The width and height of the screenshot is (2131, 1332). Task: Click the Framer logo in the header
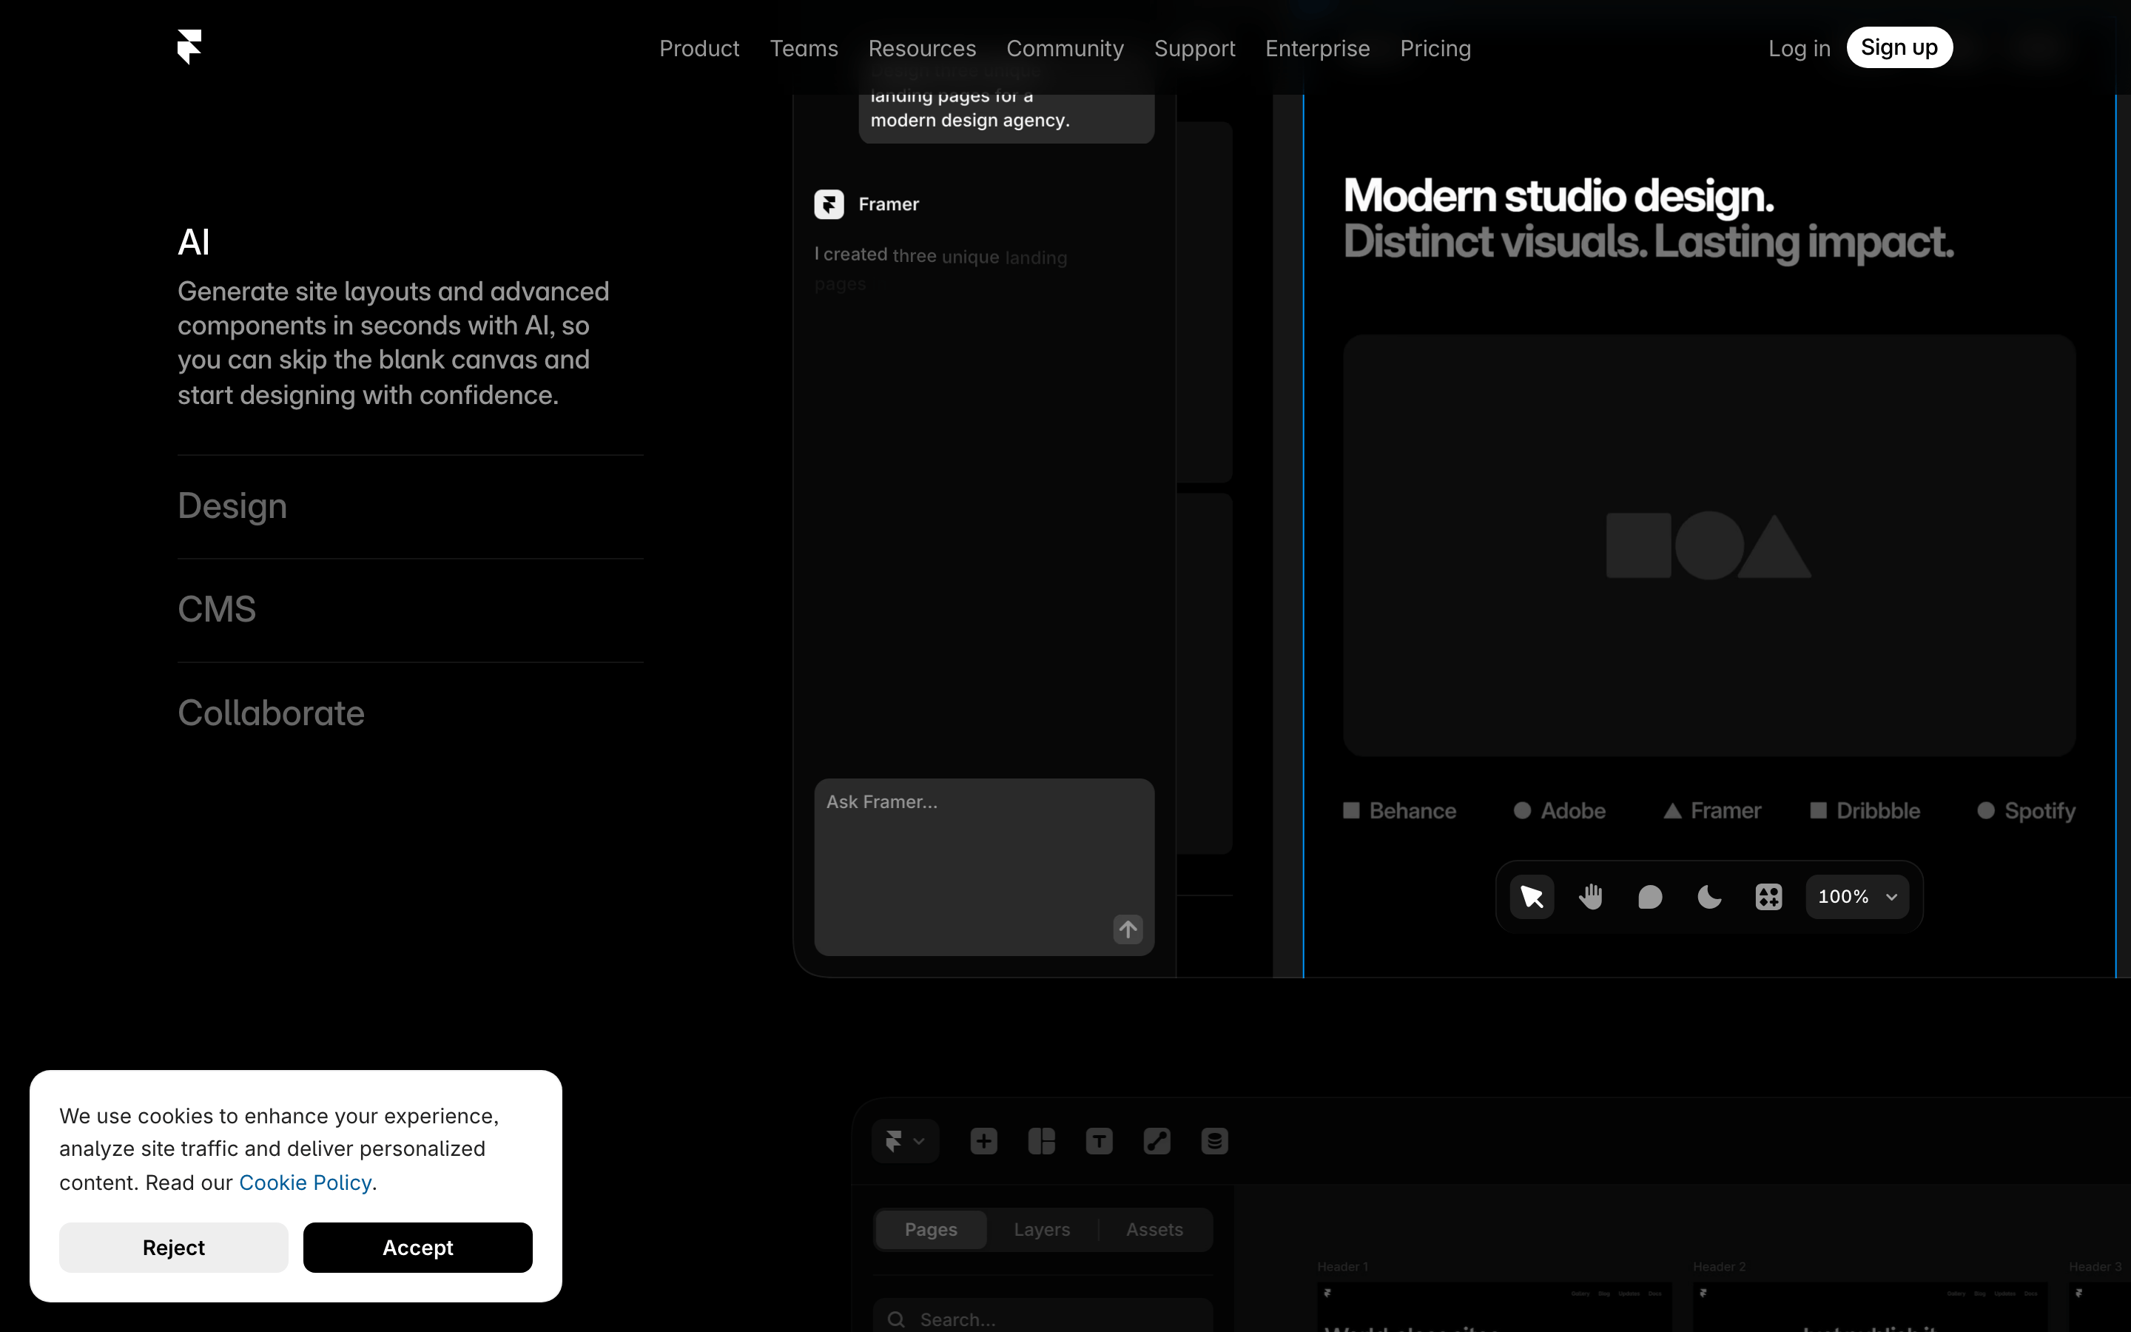click(189, 47)
